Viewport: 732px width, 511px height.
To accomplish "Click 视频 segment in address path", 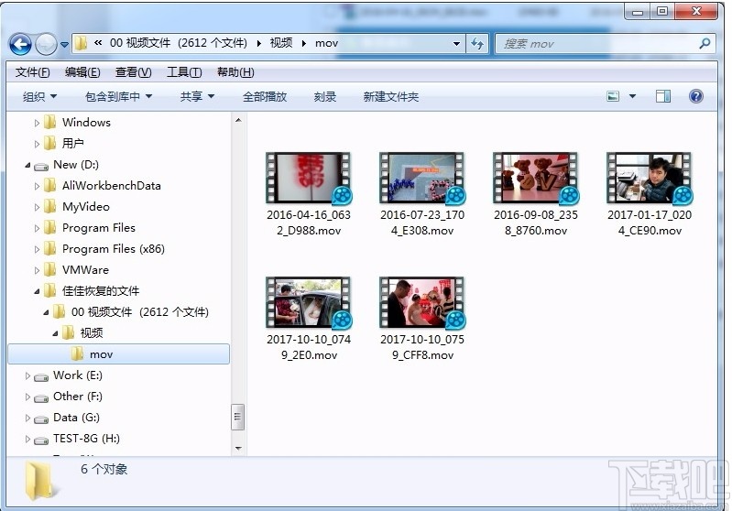I will (x=281, y=43).
